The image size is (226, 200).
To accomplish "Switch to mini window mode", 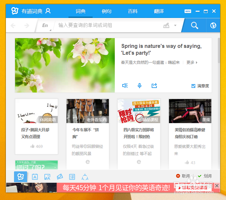I will [188, 11].
